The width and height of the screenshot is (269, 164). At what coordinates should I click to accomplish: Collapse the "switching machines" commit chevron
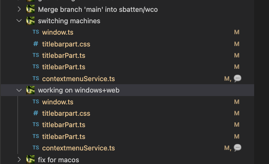pyautogui.click(x=19, y=21)
